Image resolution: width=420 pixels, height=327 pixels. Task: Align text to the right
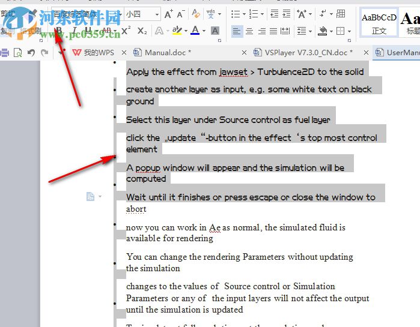click(261, 31)
